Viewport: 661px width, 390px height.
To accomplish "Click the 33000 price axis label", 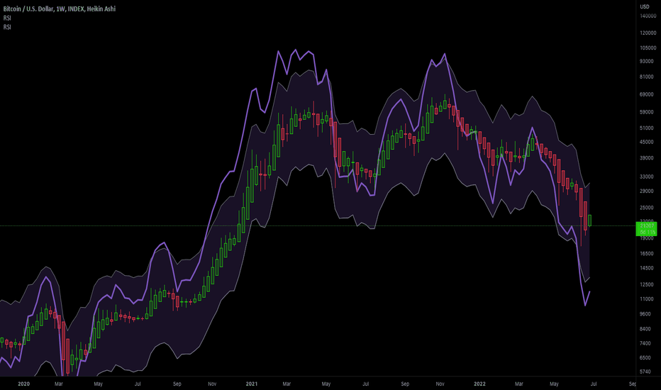I will (647, 177).
